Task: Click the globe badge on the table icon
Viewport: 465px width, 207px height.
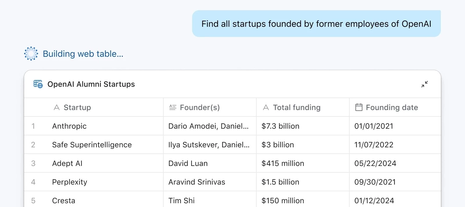Action: [x=40, y=86]
